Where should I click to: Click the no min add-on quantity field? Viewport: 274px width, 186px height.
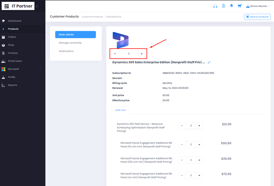191,175
